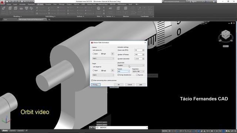Viewport: 237px width, 133px height.
Task: Open command line customize wrench icon
Action: tap(94, 127)
